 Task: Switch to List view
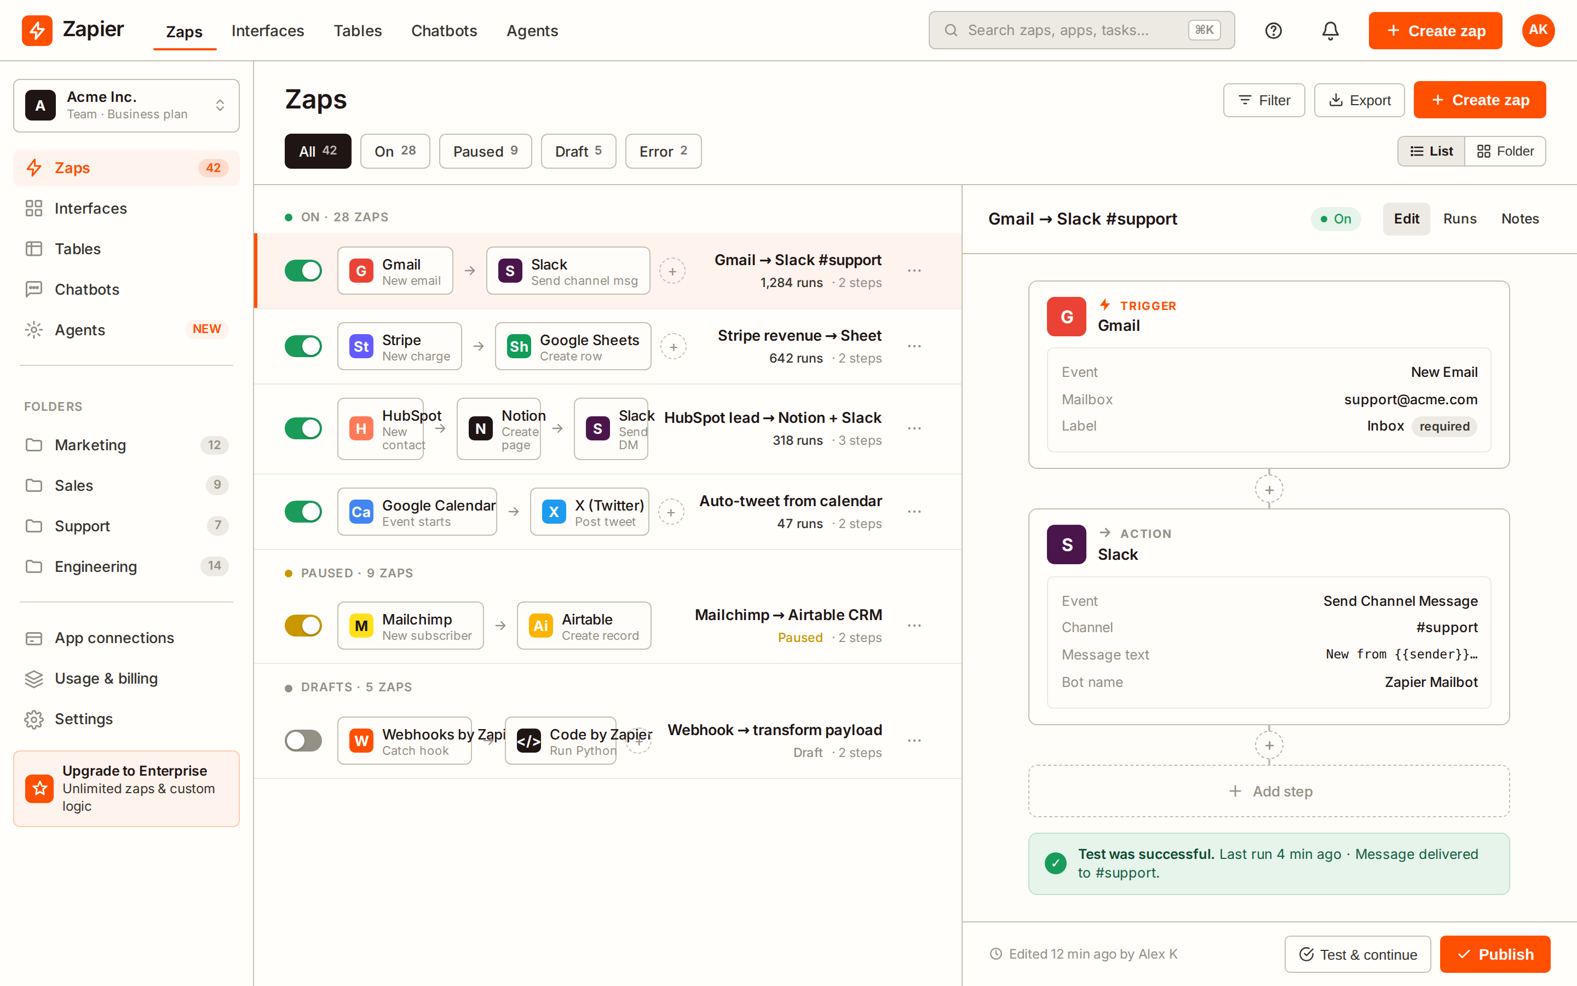1431,151
